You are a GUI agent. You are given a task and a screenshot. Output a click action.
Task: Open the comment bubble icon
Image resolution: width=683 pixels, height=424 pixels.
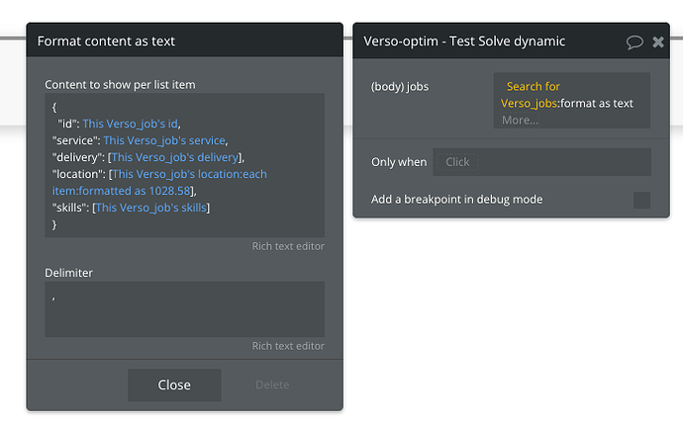[634, 42]
